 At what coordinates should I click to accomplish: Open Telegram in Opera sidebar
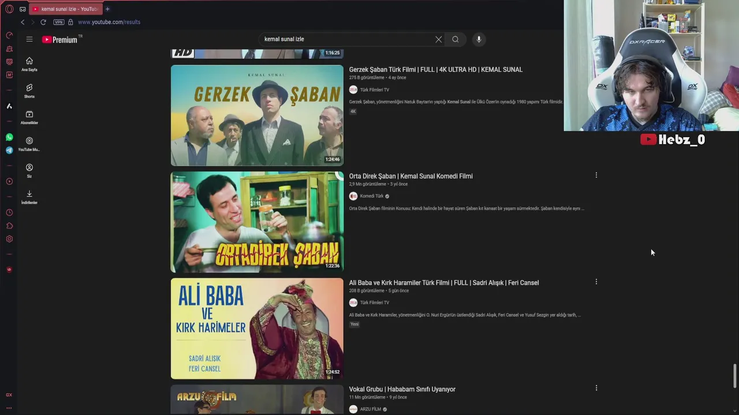[x=9, y=150]
